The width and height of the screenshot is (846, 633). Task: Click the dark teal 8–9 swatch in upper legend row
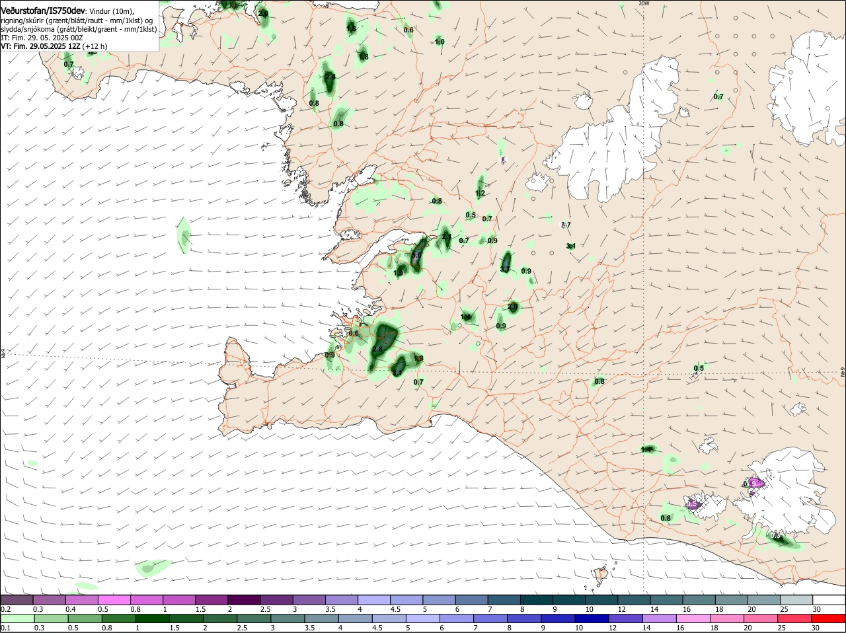[x=537, y=599]
